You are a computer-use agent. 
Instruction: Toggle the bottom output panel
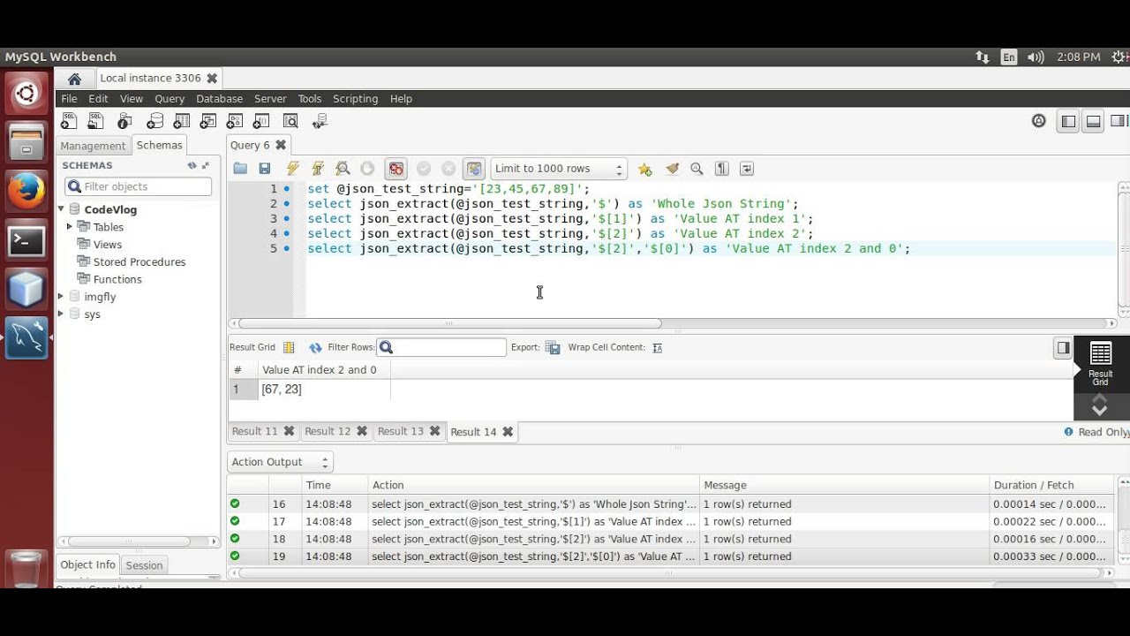coord(1093,121)
